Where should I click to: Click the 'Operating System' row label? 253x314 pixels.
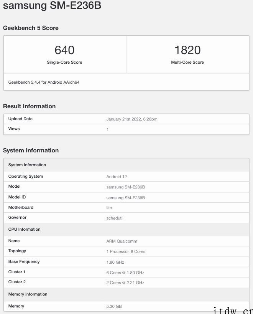click(26, 177)
